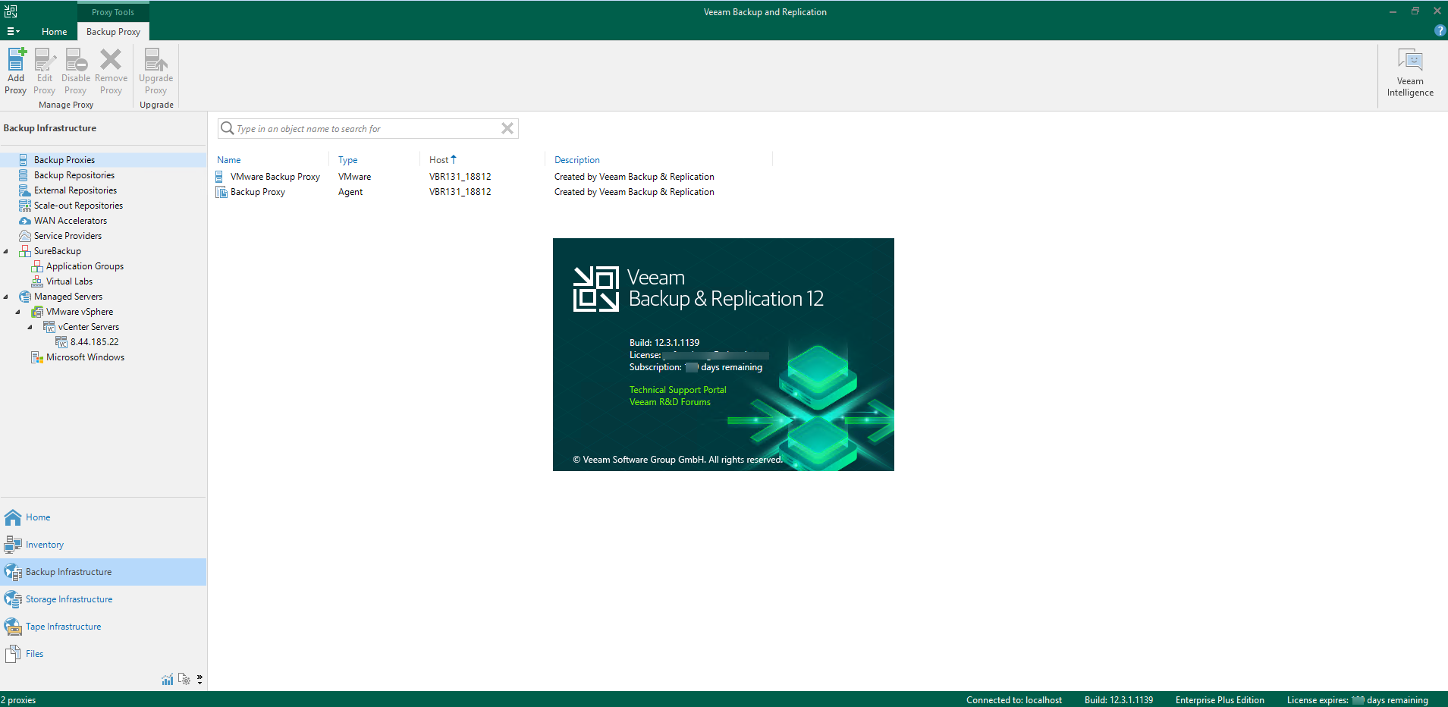The width and height of the screenshot is (1448, 707).
Task: Clear the search box with the X
Action: pyautogui.click(x=507, y=128)
